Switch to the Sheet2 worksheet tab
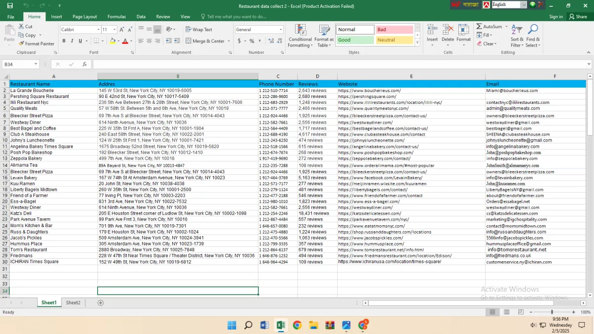594x334 pixels. point(73,302)
